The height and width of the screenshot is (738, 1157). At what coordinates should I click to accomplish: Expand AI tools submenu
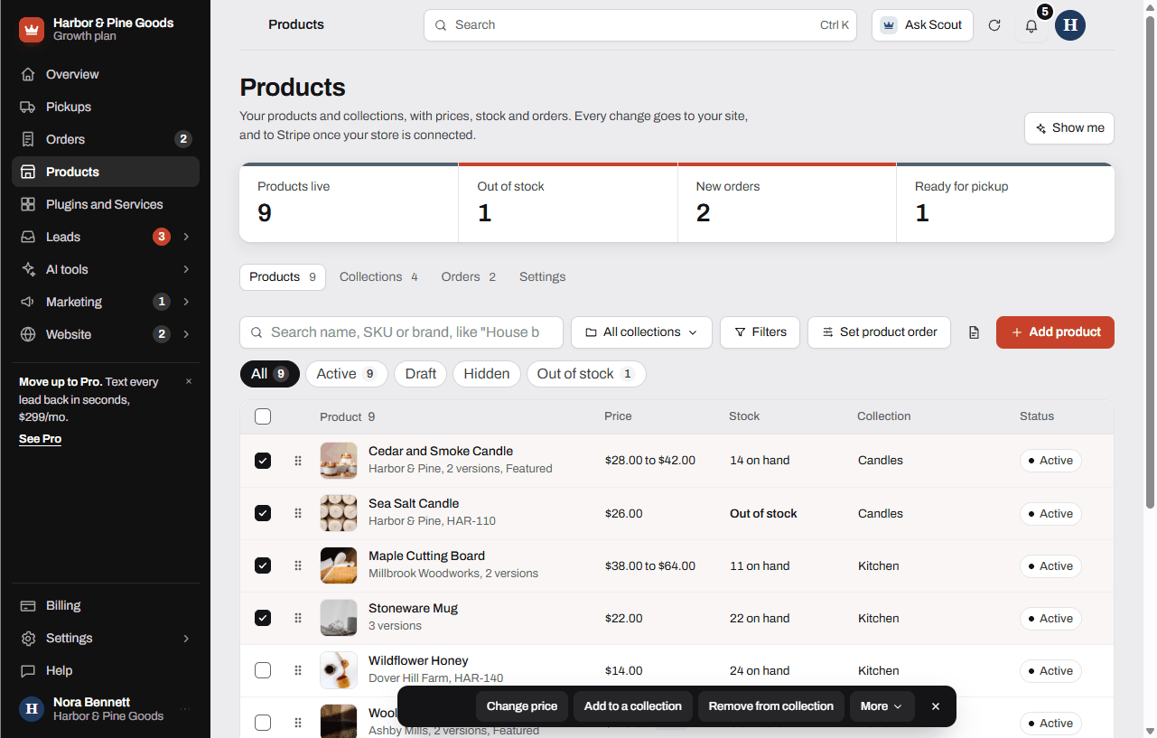(186, 269)
